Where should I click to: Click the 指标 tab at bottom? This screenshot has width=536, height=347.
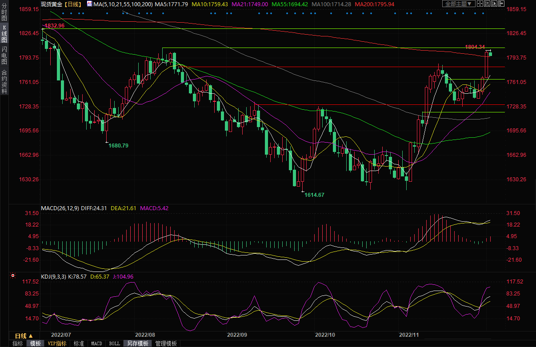(x=17, y=343)
